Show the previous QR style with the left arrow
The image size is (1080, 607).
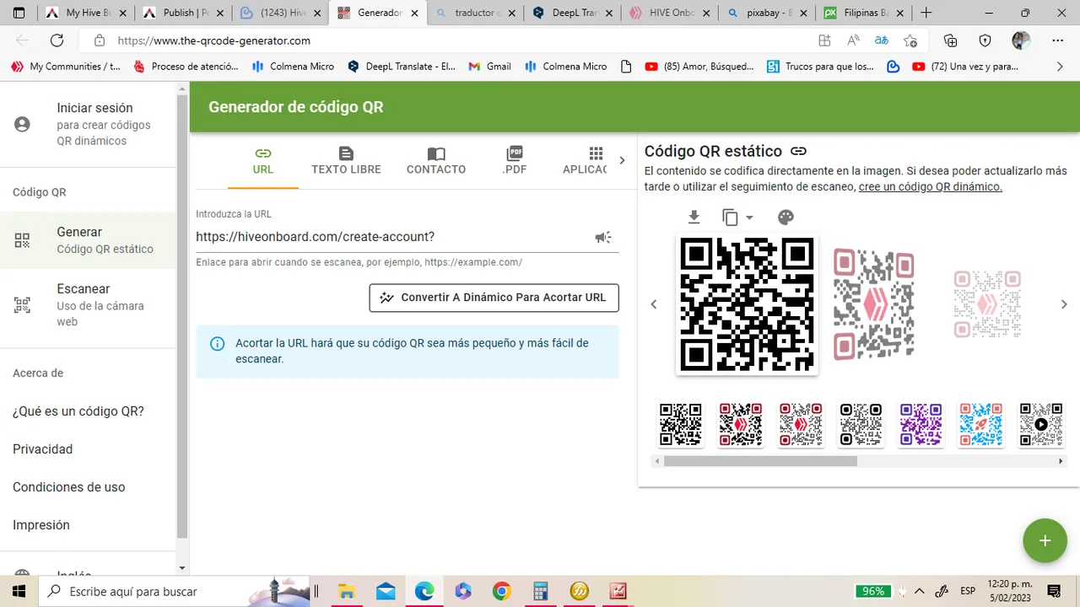pyautogui.click(x=654, y=304)
